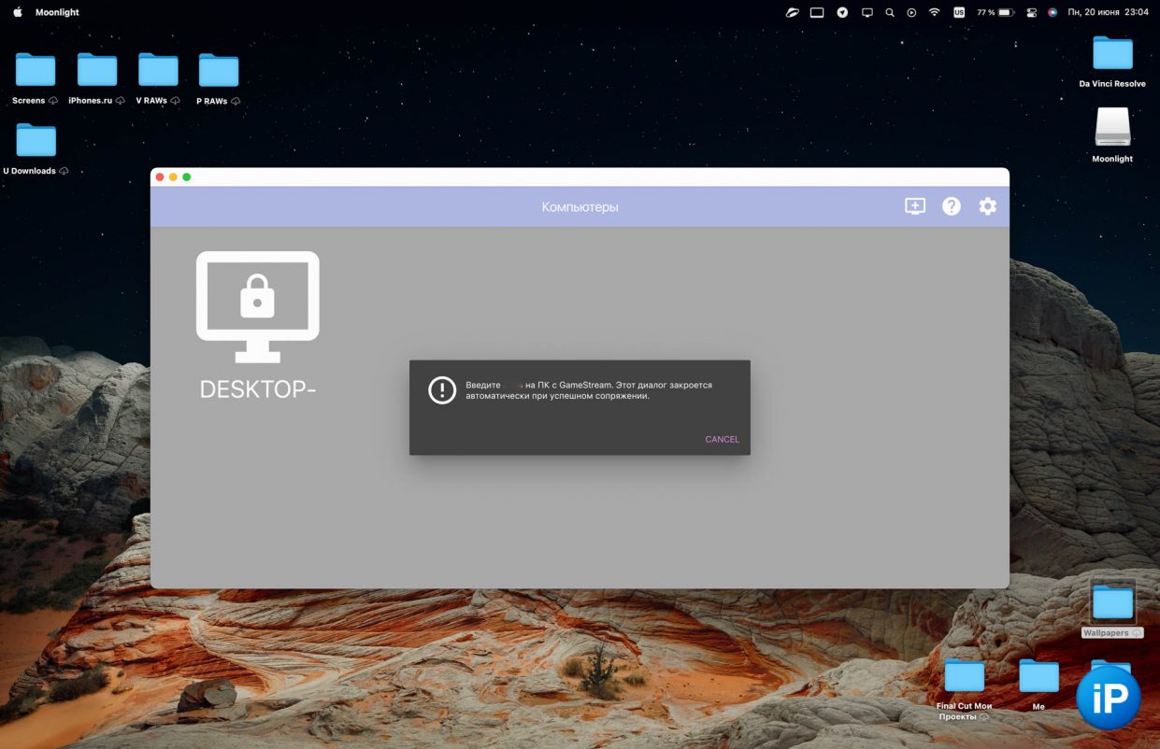Open the V RAWs folder
This screenshot has height=749, width=1160.
coord(158,70)
